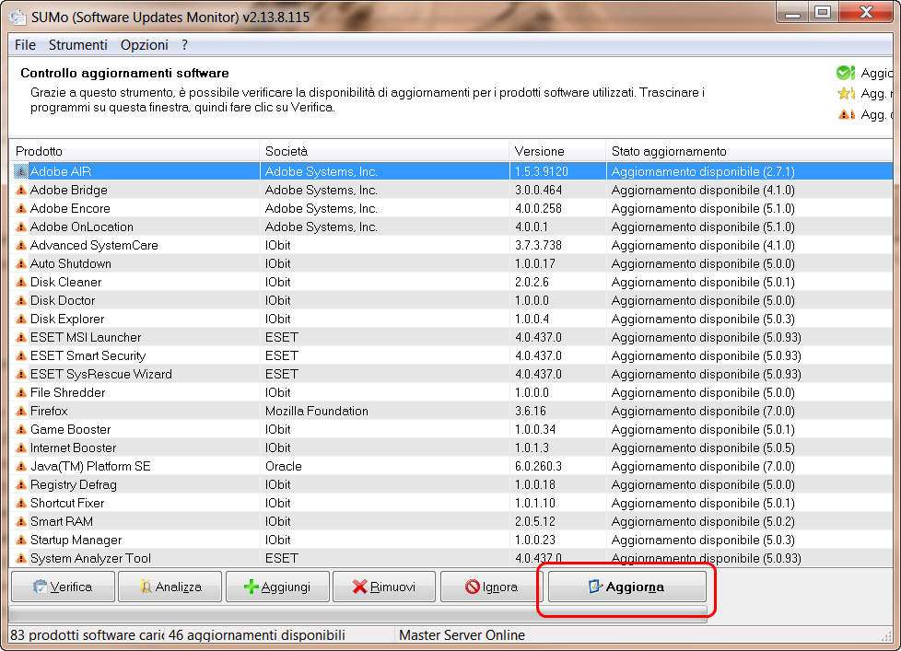Click warning icon beside Internet Booster
Screen dimensions: 901x651
21,448
